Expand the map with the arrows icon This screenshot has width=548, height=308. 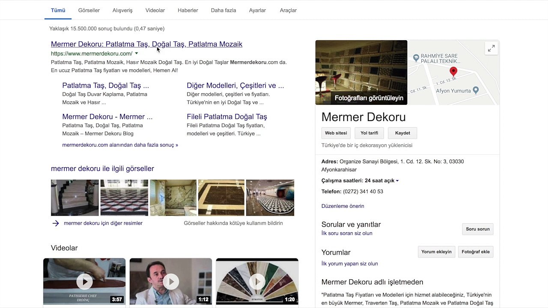pos(491,48)
